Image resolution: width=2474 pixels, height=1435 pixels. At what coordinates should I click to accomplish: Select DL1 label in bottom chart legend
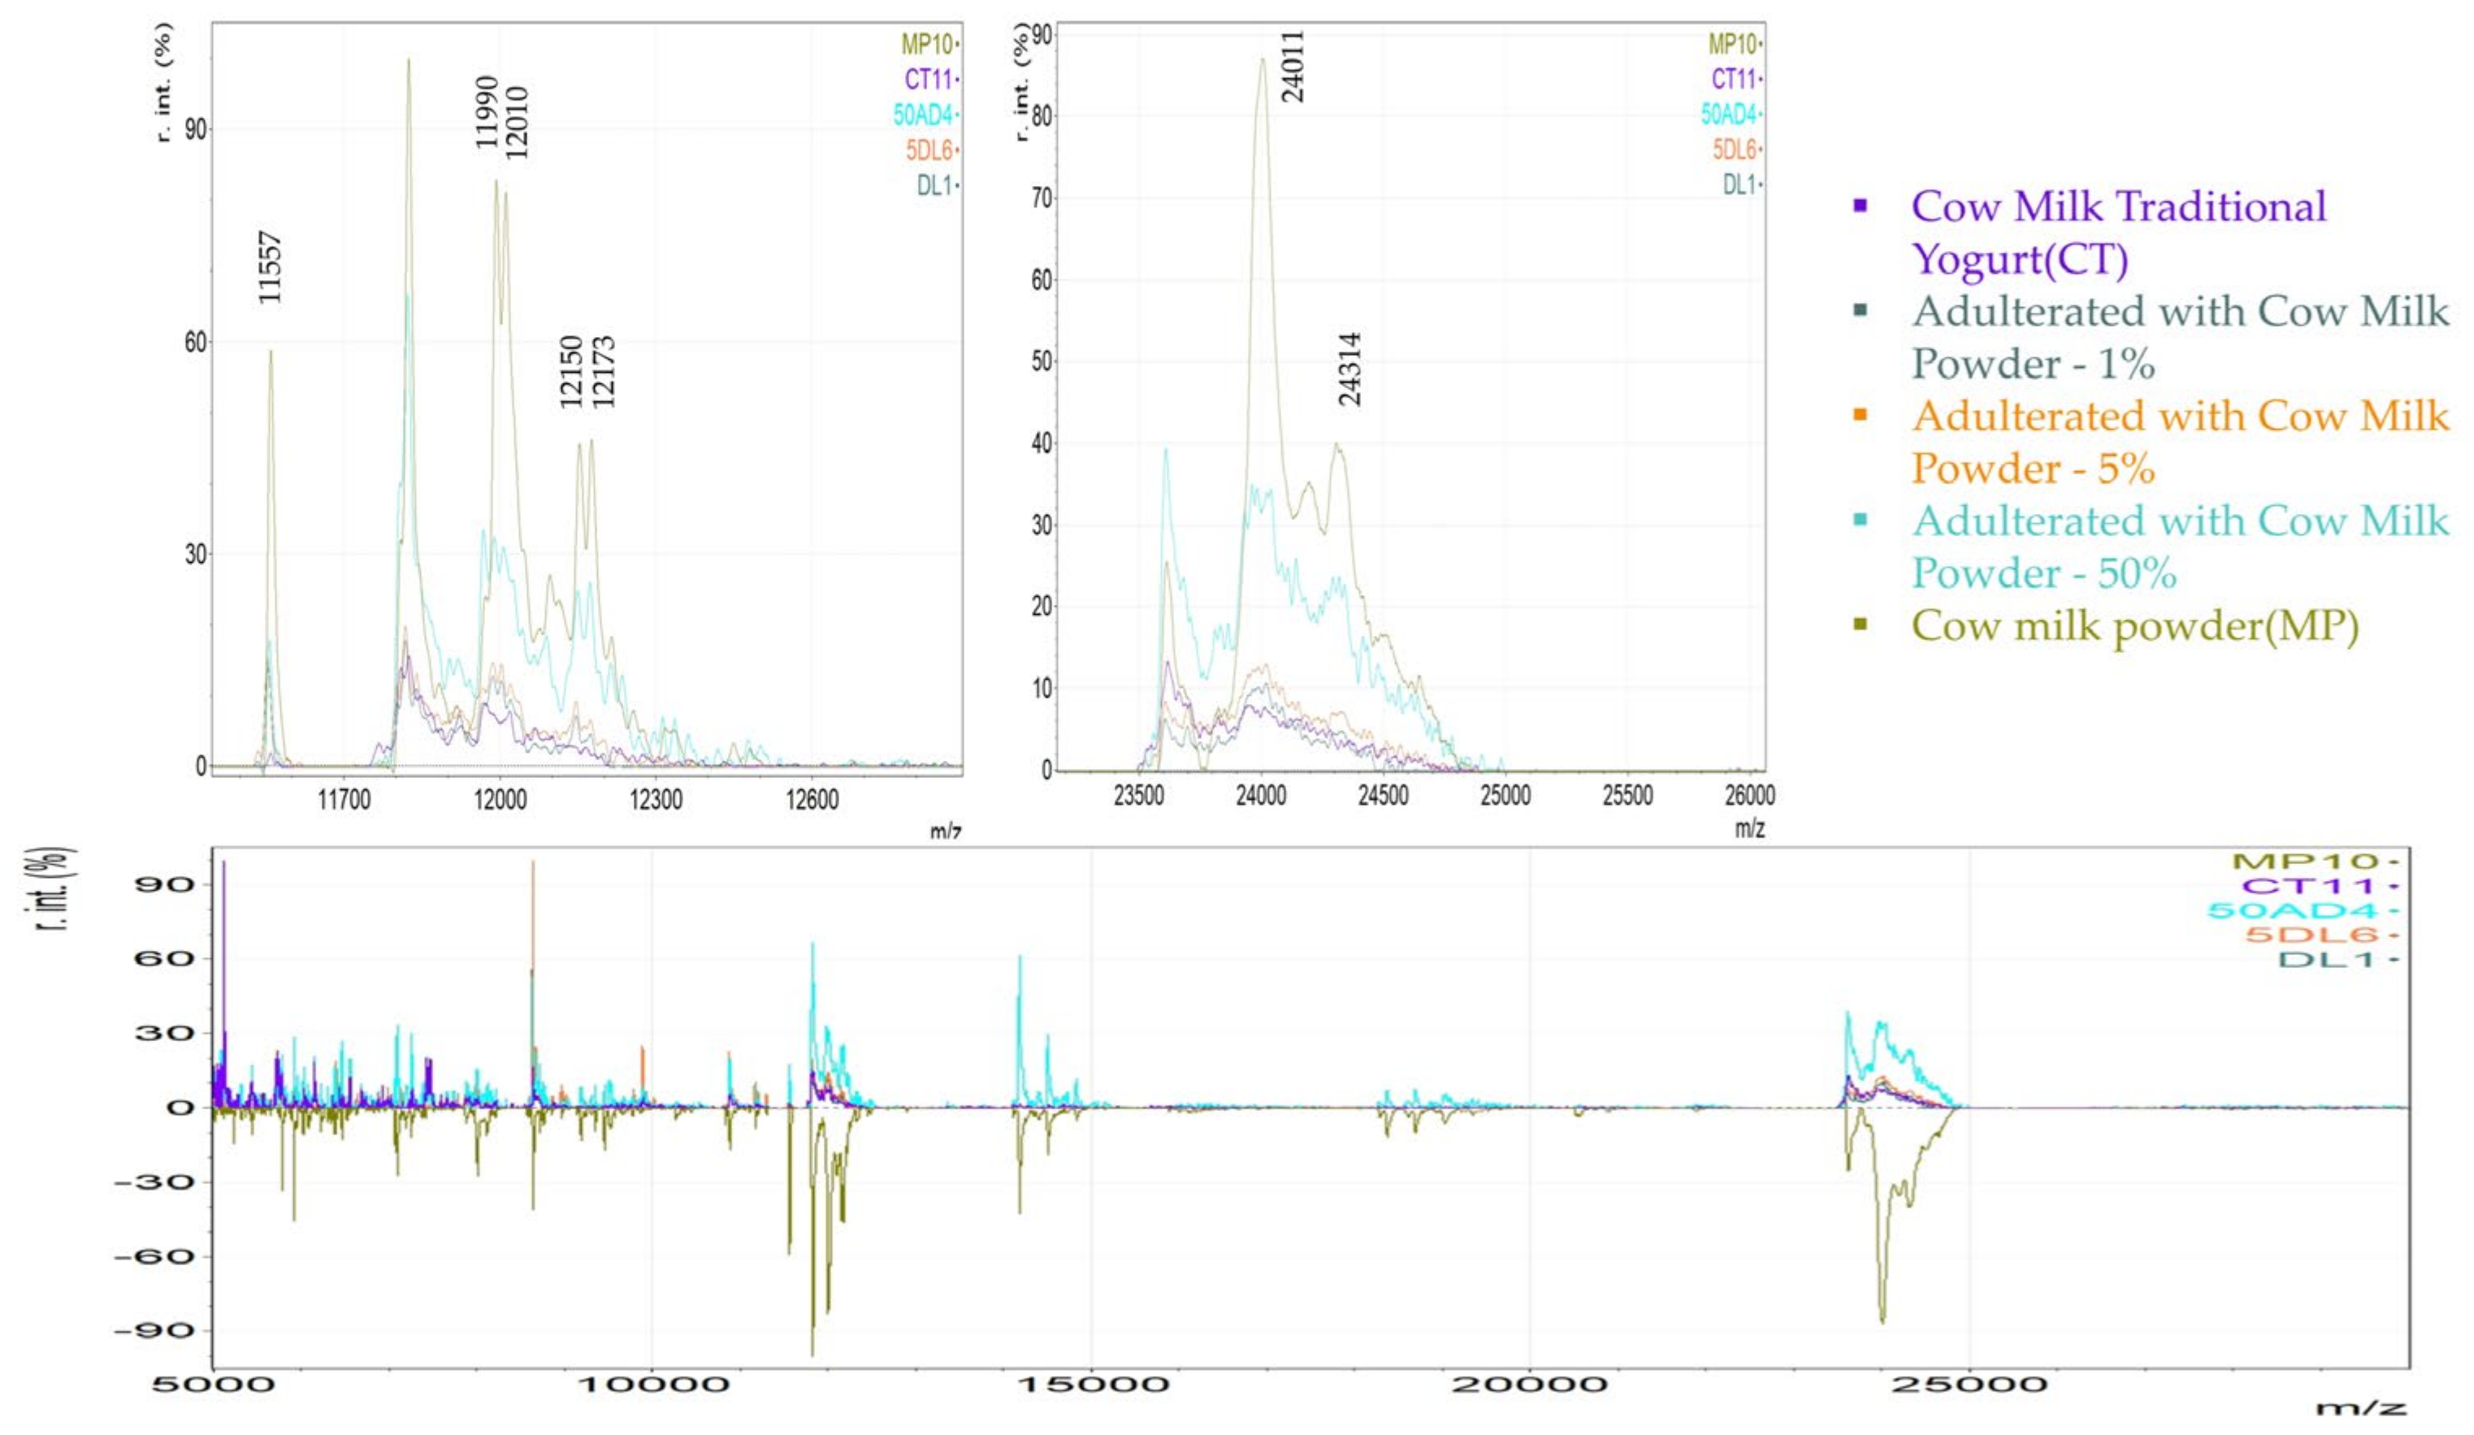coord(2325,959)
